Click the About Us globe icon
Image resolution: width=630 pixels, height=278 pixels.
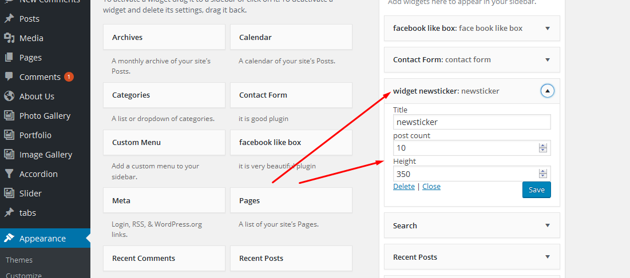[x=9, y=96]
